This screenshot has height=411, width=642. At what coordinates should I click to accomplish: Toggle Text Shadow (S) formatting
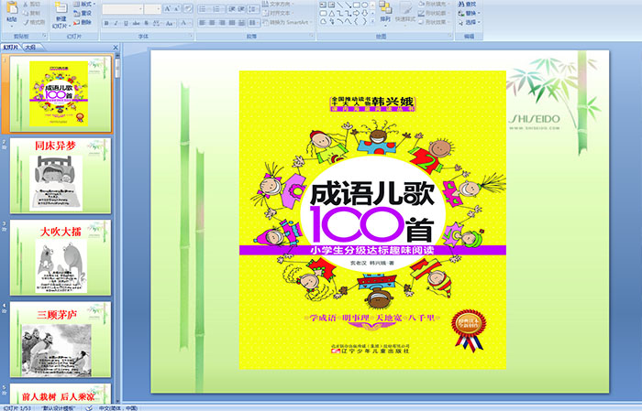pos(146,23)
